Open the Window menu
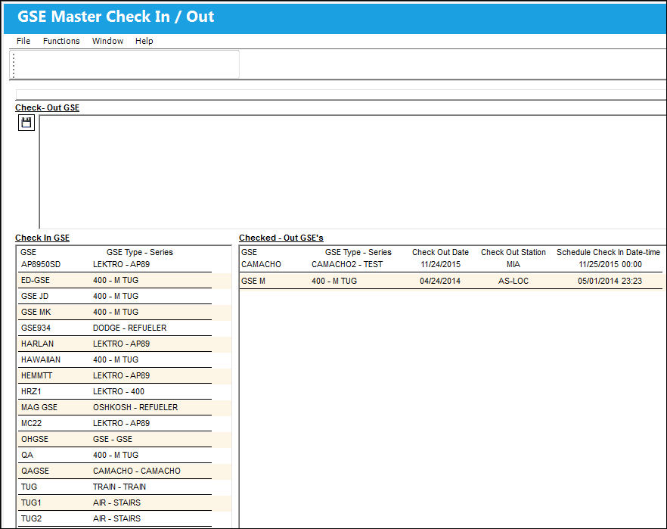The width and height of the screenshot is (667, 529). click(x=107, y=41)
